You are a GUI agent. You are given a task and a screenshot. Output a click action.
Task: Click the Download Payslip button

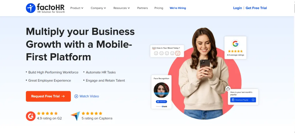243,100
